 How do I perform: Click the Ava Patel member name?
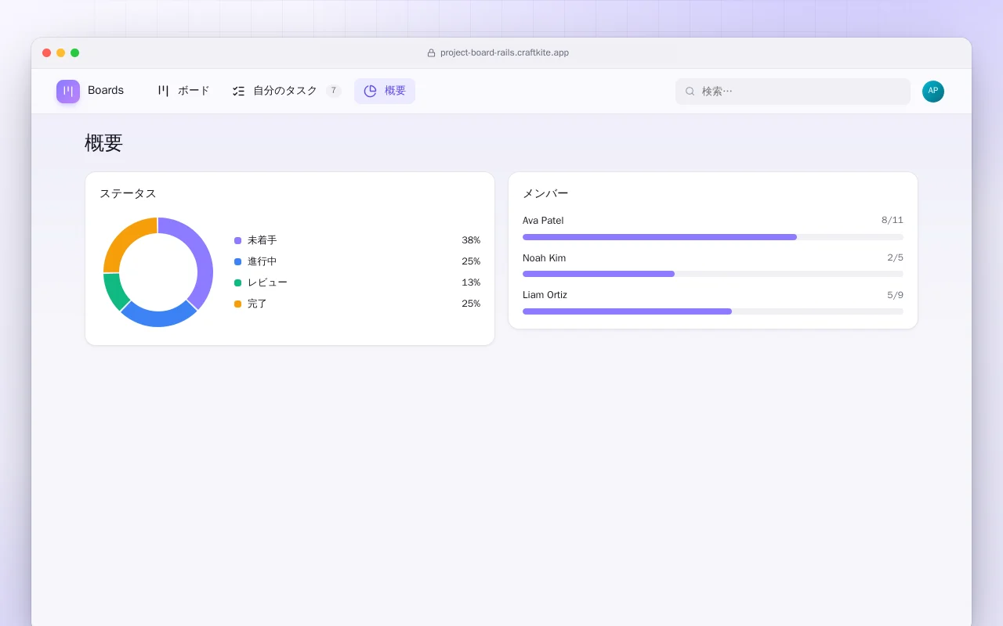pos(543,221)
